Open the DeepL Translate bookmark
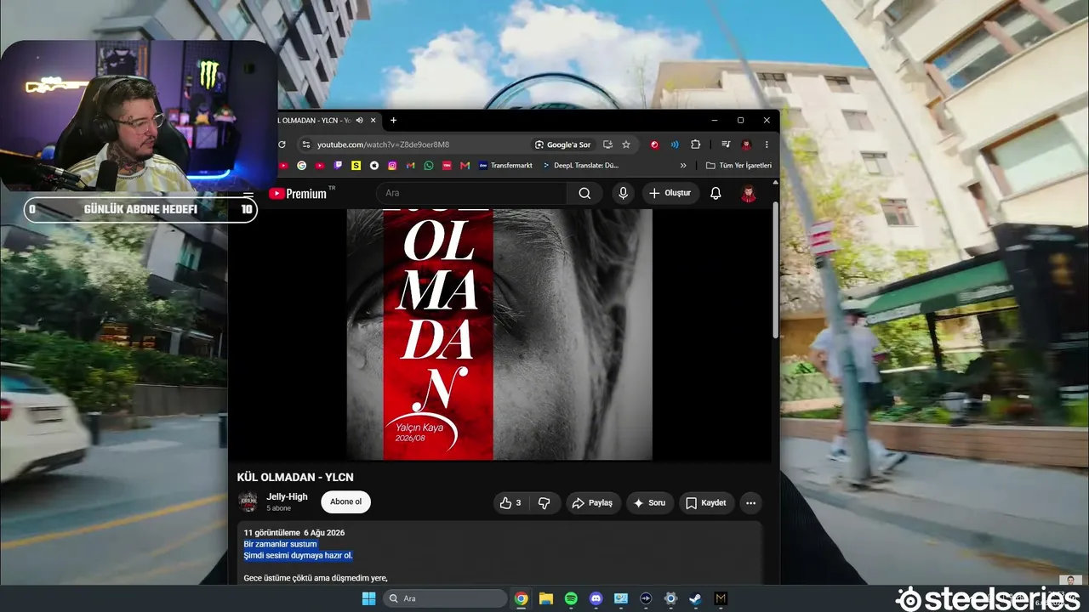Image resolution: width=1089 pixels, height=612 pixels. tap(580, 166)
